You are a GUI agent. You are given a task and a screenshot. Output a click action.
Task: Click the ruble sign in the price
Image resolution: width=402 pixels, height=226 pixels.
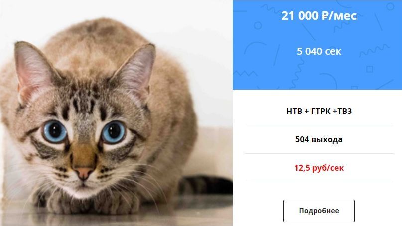point(325,16)
